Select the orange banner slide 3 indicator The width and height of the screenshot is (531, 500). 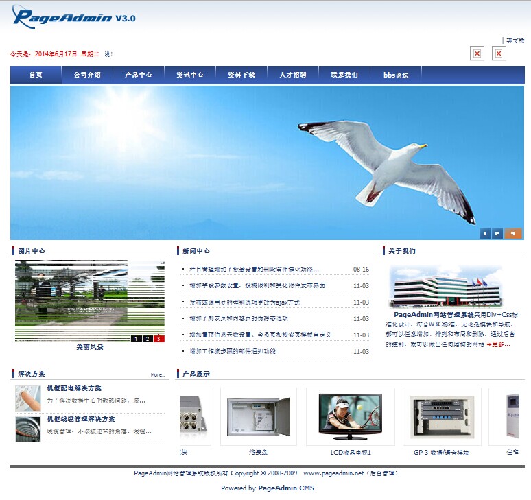513,233
